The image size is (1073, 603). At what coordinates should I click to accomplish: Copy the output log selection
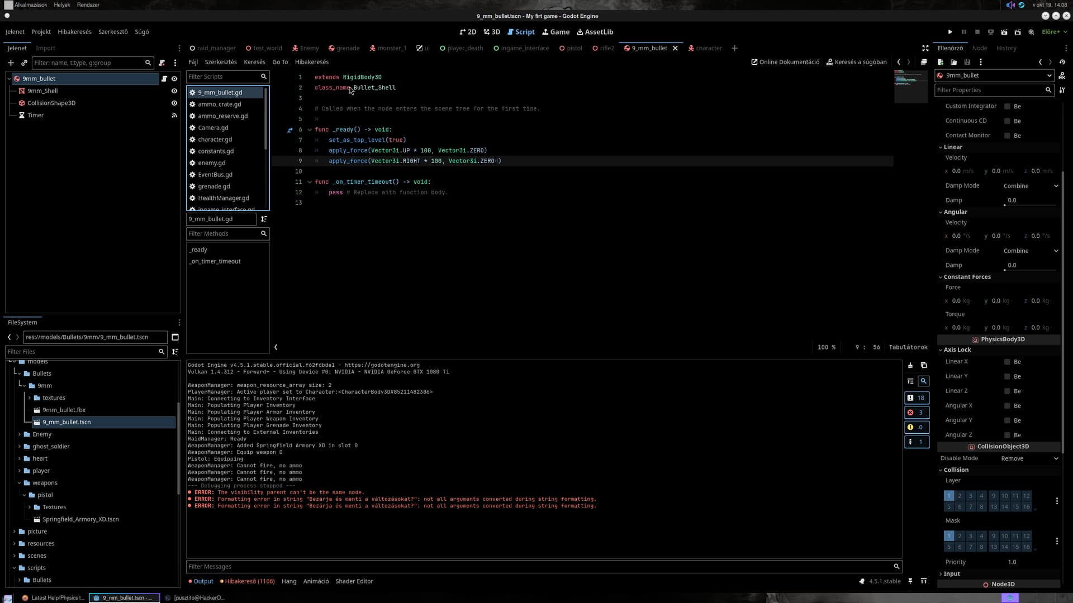pyautogui.click(x=924, y=365)
